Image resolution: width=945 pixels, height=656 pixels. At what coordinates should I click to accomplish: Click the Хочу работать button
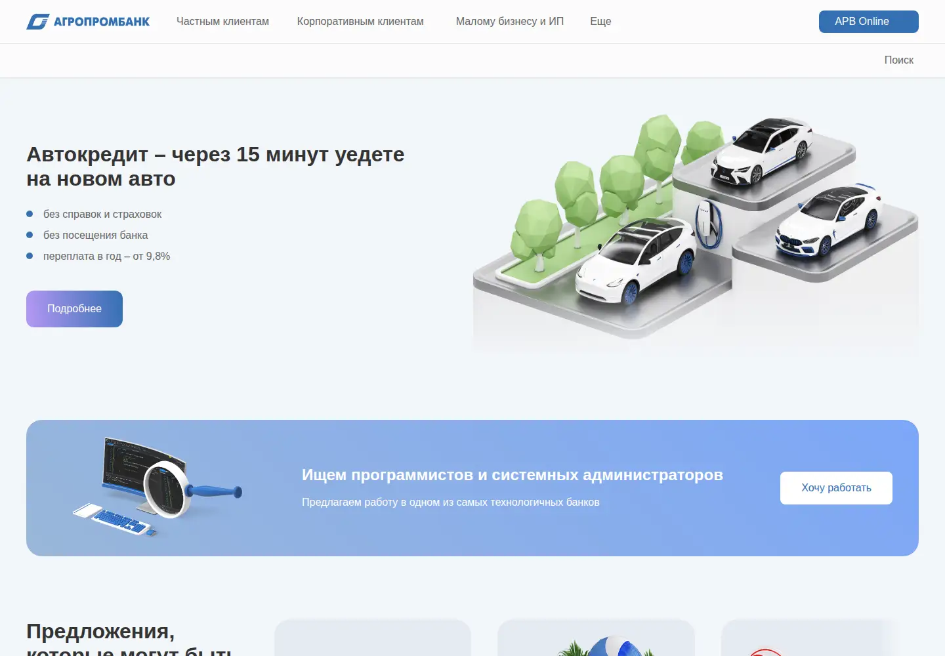(836, 488)
